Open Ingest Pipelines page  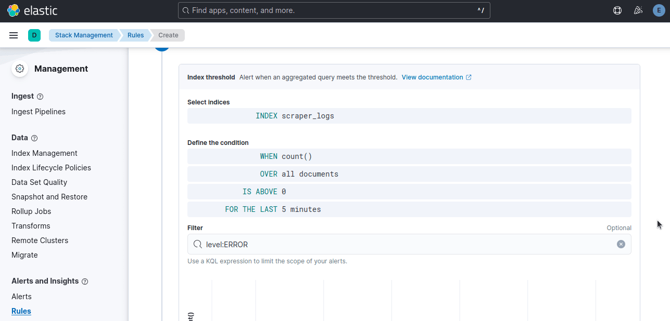(39, 112)
